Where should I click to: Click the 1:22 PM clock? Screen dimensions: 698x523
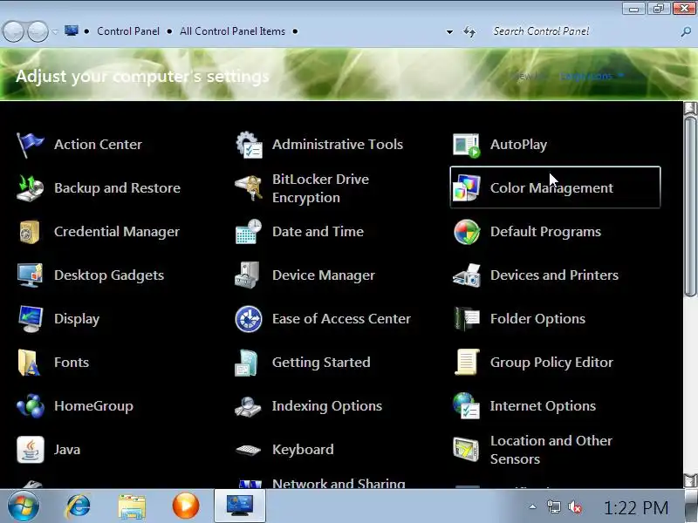coord(636,507)
